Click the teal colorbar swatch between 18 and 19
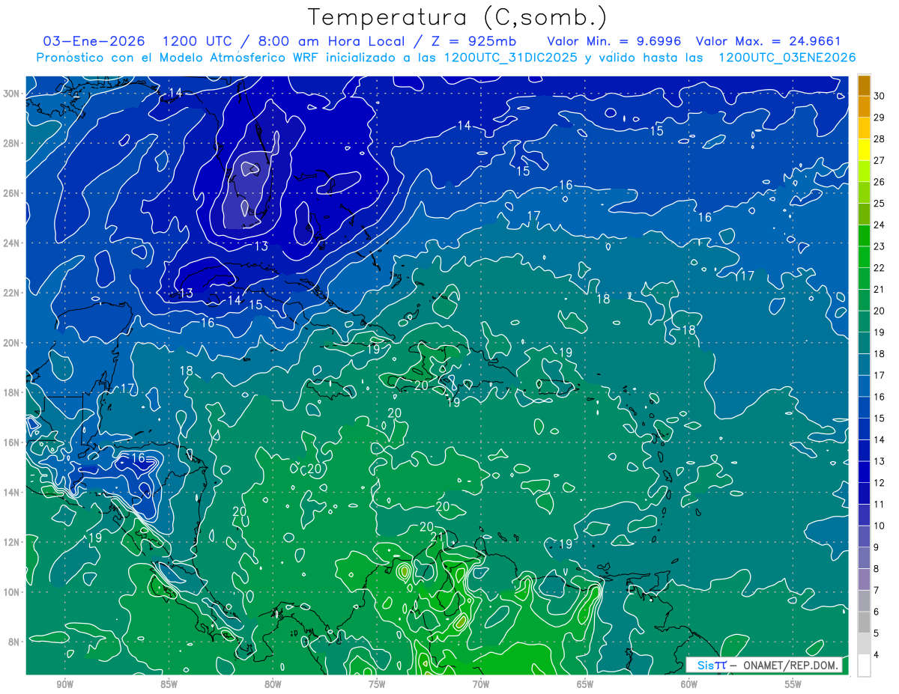Screen dimensions: 899x694 tap(864, 343)
